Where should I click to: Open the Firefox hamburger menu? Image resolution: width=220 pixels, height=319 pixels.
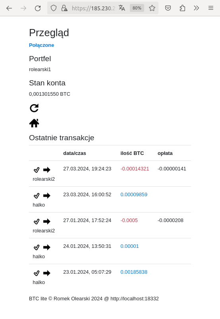click(x=211, y=8)
